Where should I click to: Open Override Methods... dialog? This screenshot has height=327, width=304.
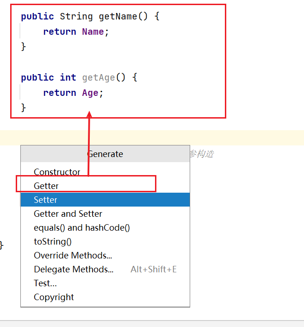point(105,256)
